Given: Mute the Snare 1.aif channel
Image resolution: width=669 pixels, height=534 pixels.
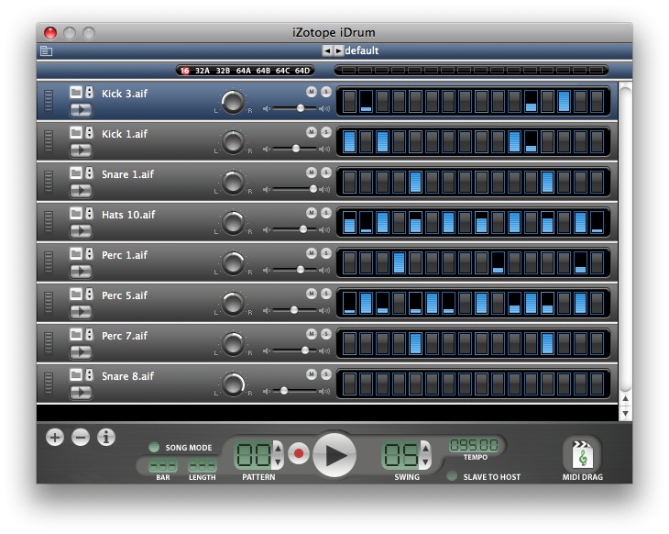Looking at the screenshot, I should 312,172.
